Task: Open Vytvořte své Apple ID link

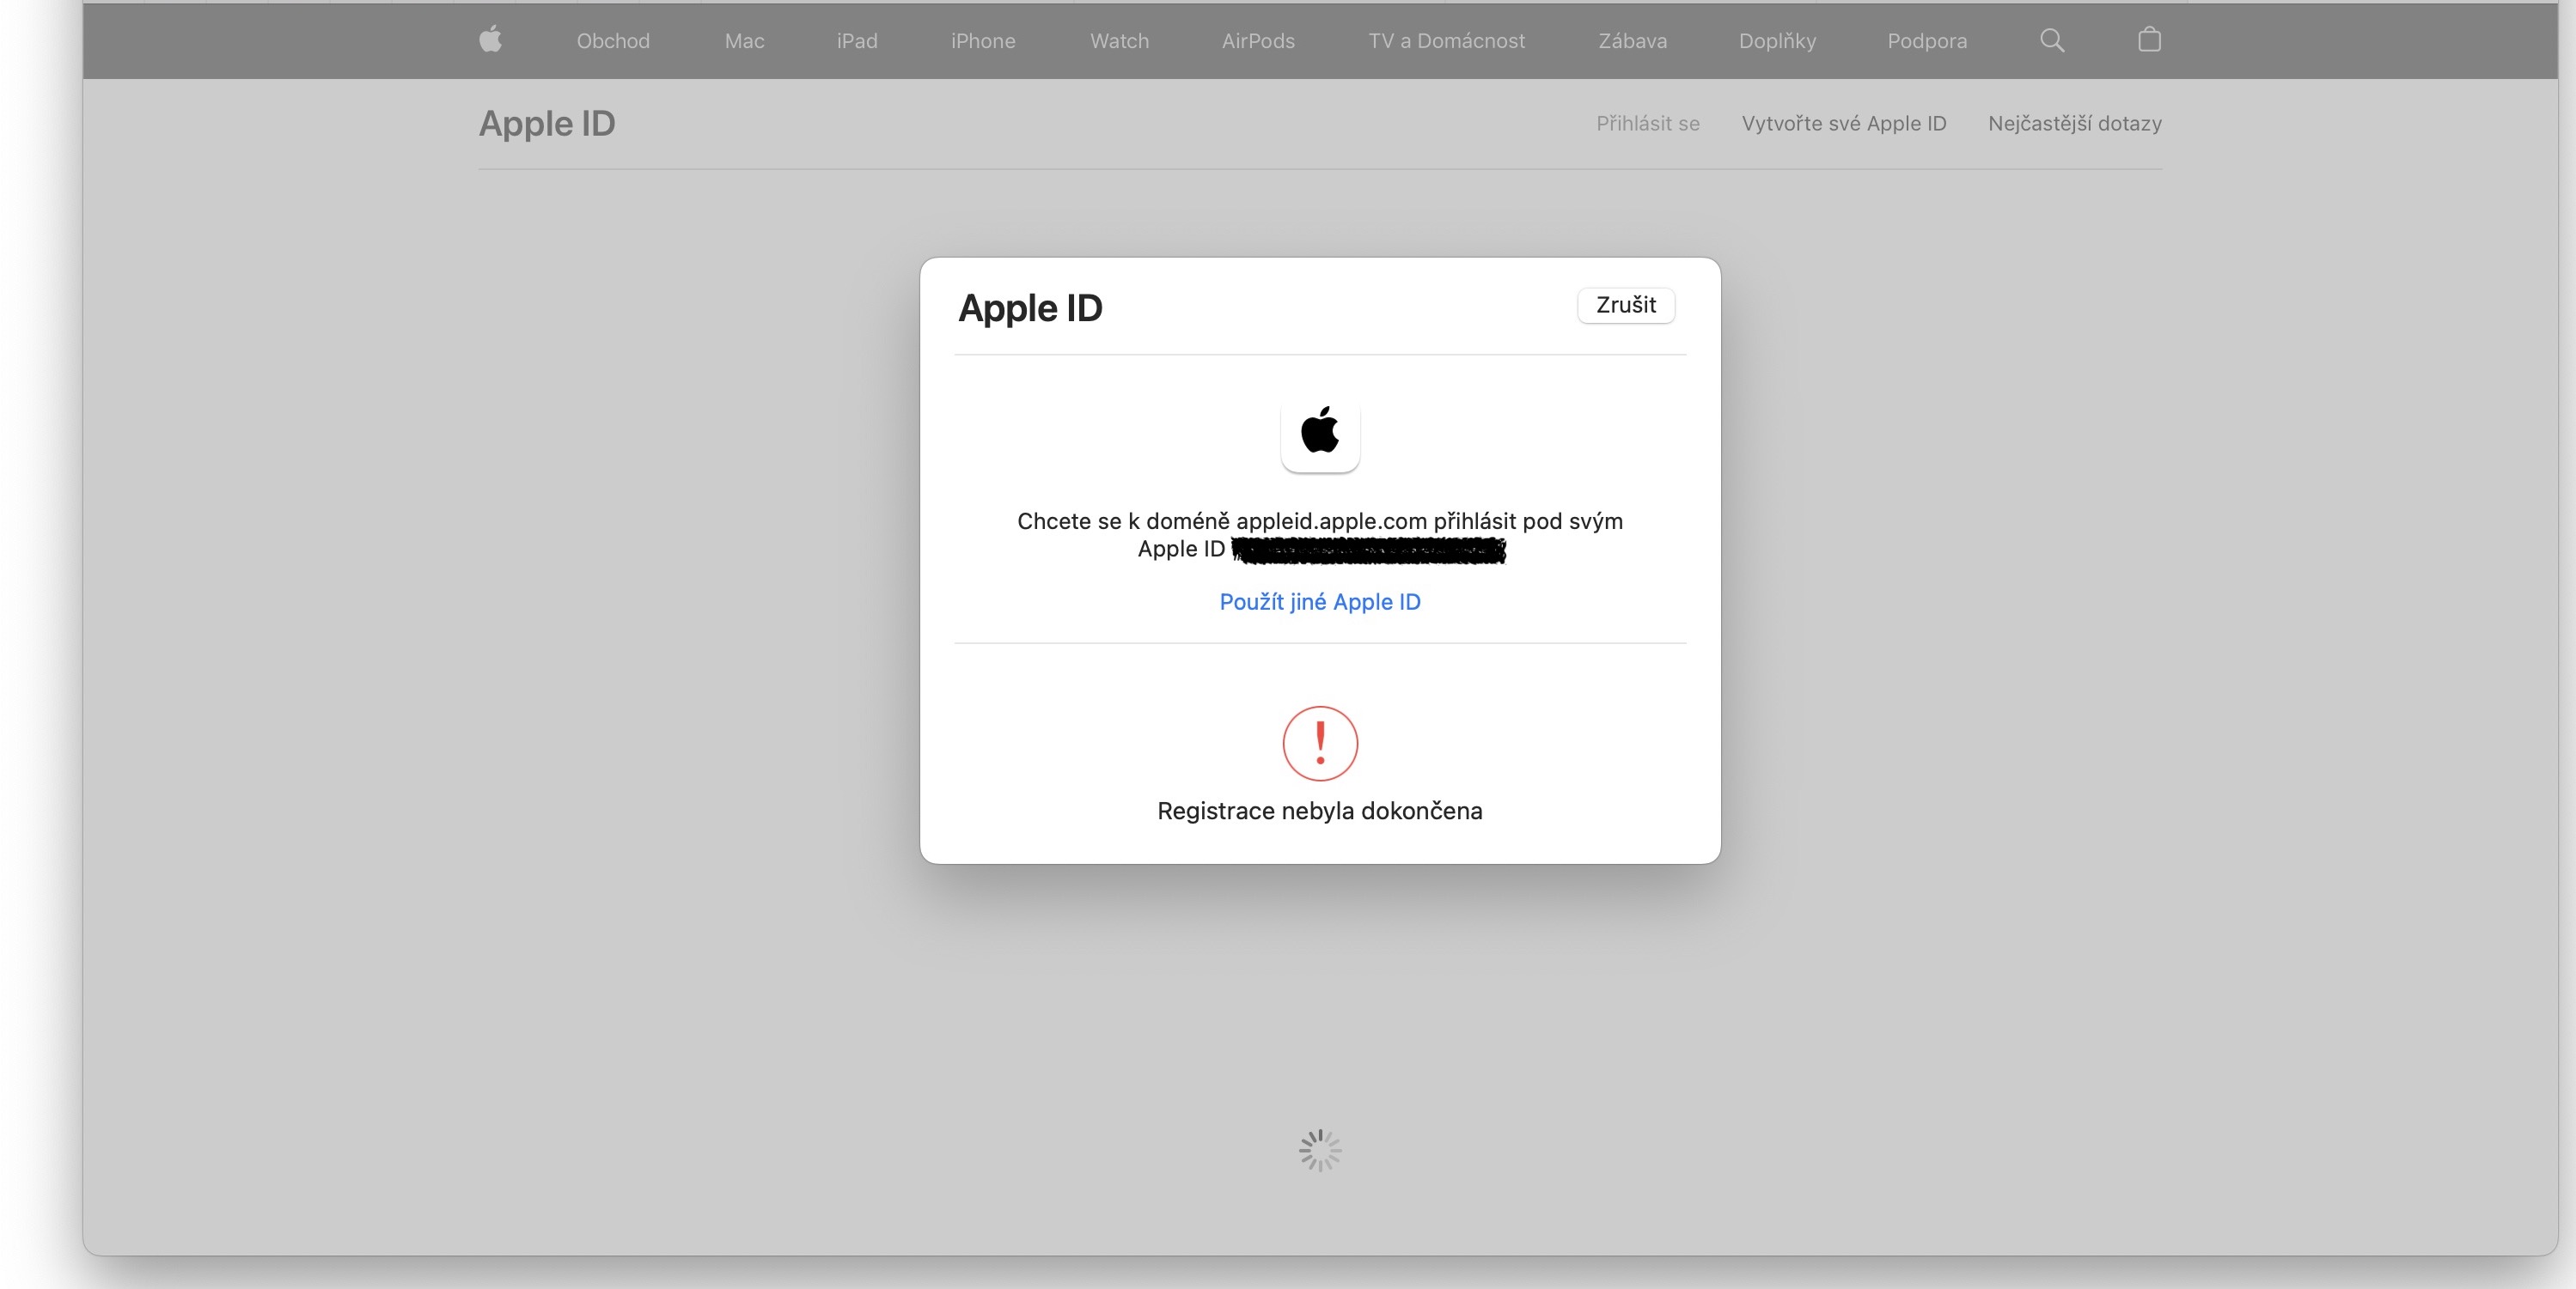Action: coord(1843,124)
